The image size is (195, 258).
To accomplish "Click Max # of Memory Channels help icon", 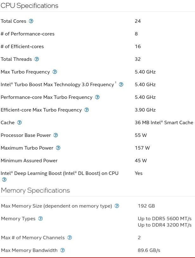I will click(70, 238).
